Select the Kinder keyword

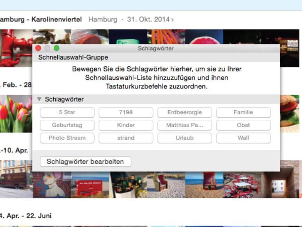tap(126, 125)
